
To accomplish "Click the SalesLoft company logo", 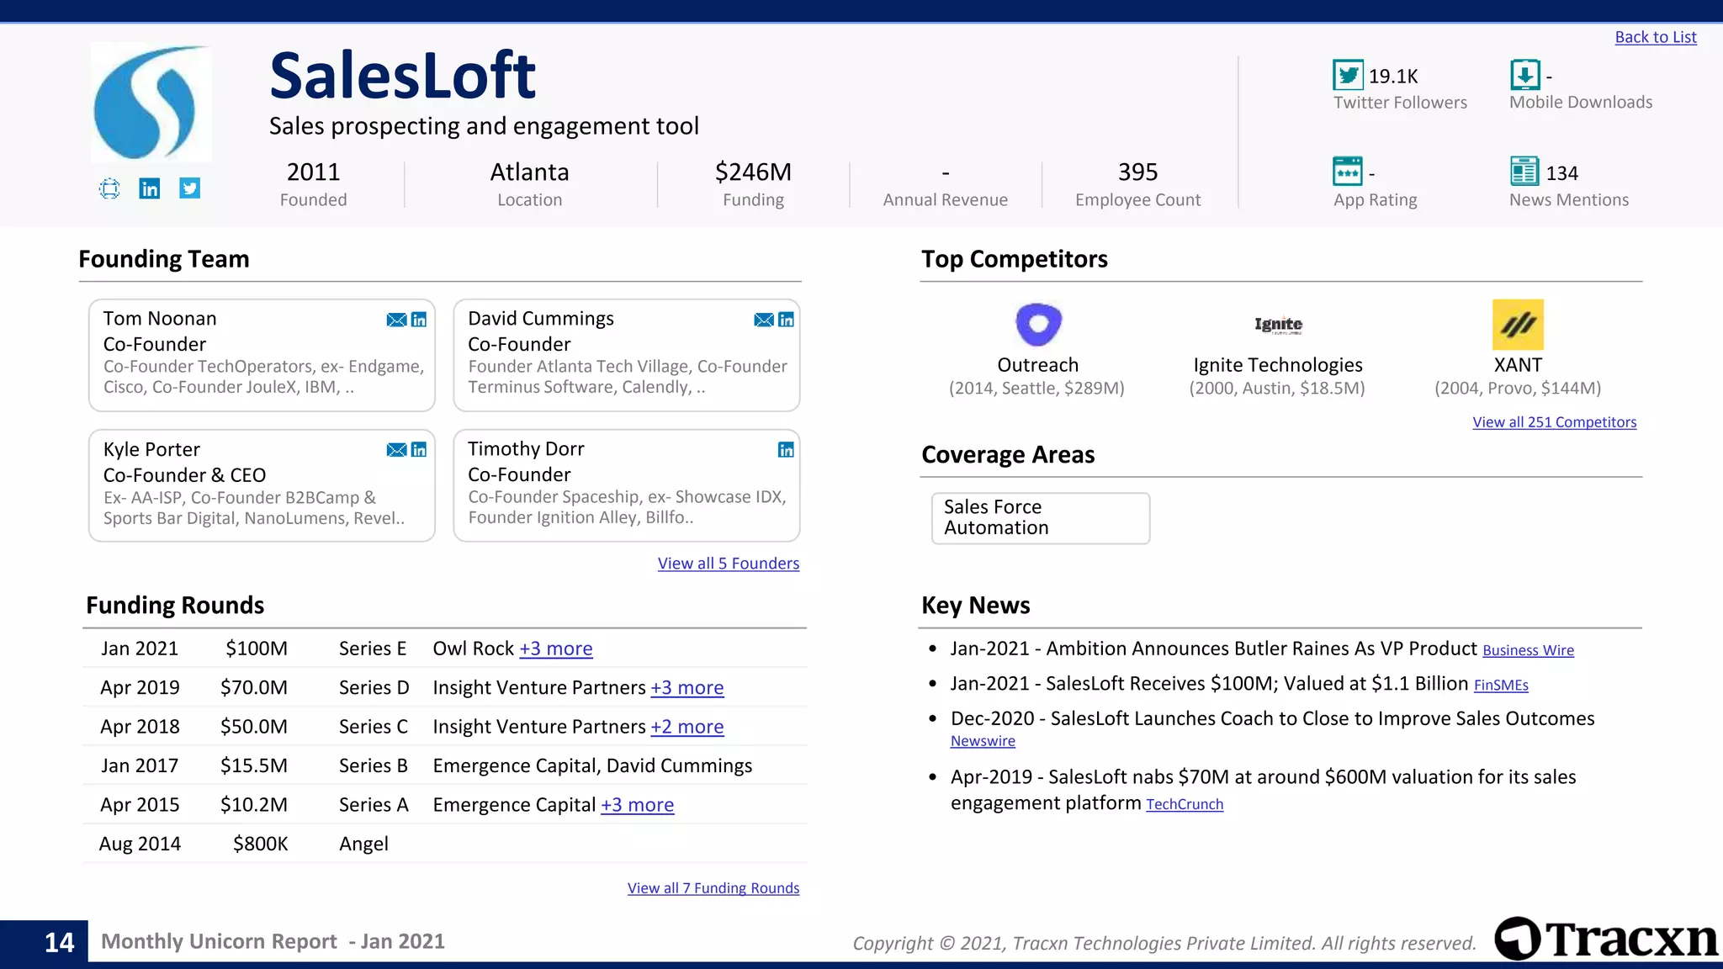I will (x=151, y=102).
